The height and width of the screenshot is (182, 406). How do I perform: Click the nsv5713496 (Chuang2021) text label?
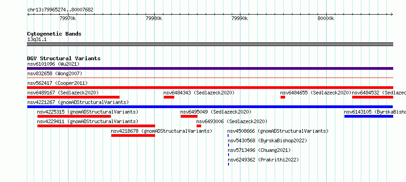tap(259, 150)
